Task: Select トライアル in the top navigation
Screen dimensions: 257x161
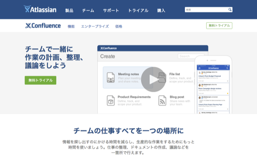Action: (138, 10)
